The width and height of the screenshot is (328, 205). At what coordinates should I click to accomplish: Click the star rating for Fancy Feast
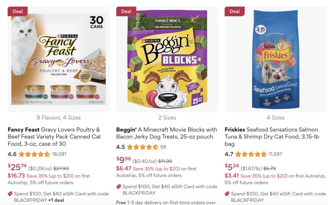[x=34, y=154]
